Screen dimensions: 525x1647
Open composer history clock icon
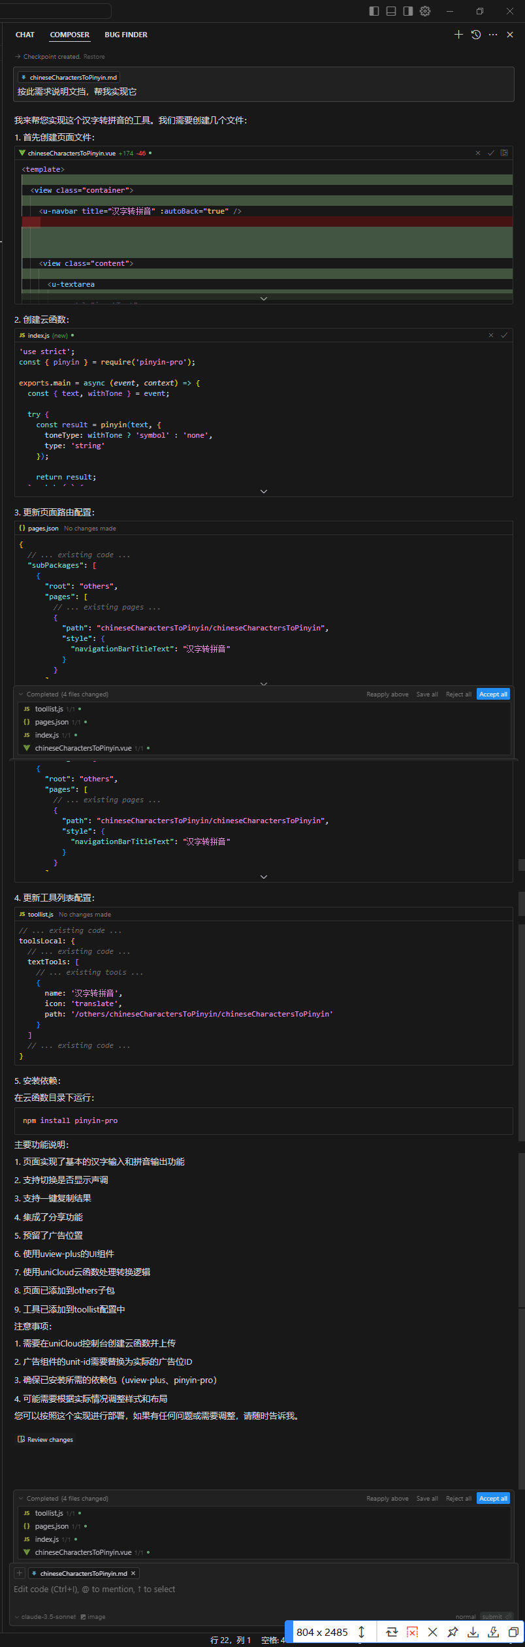pyautogui.click(x=476, y=35)
